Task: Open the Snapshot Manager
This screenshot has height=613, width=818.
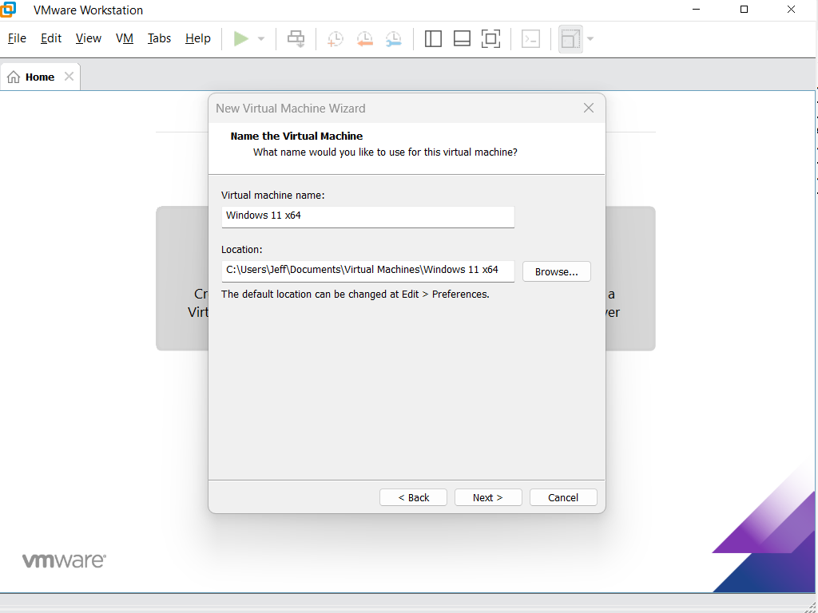Action: pos(393,38)
